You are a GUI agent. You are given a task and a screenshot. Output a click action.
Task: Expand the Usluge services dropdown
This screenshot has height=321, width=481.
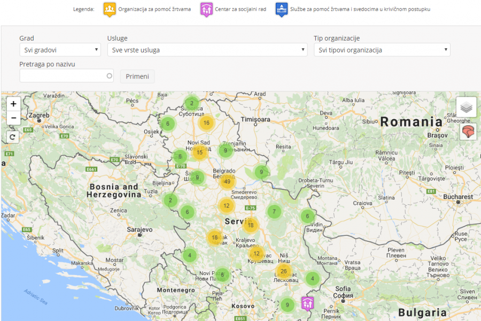tap(207, 50)
